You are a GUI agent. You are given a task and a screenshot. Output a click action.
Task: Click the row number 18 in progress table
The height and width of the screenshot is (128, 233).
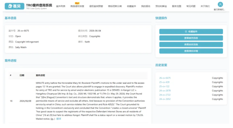point(11,101)
